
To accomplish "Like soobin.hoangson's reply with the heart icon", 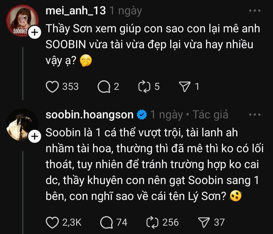I will pyautogui.click(x=52, y=222).
